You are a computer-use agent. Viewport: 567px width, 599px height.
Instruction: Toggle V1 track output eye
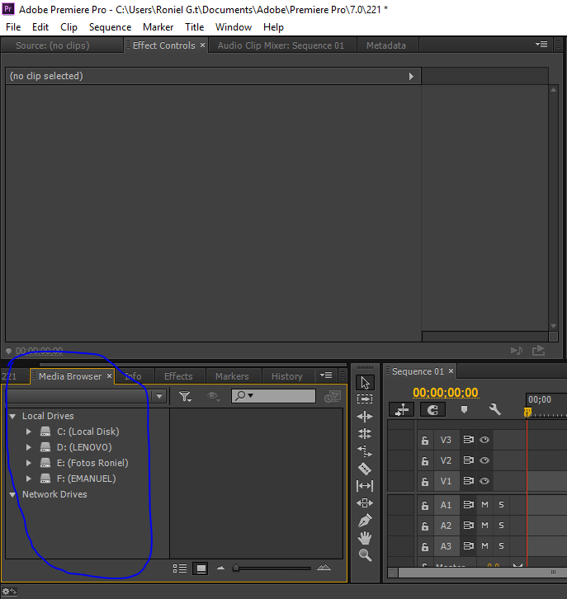click(x=484, y=481)
